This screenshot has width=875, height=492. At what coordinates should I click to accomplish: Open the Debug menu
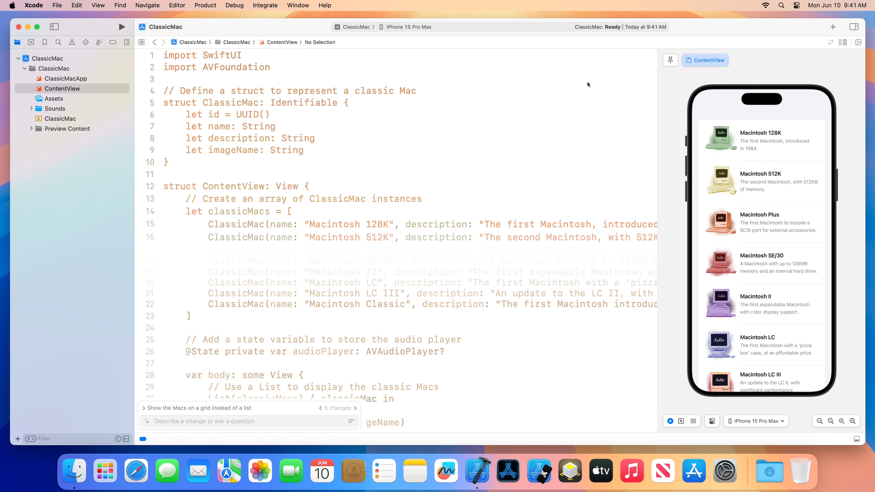(234, 5)
